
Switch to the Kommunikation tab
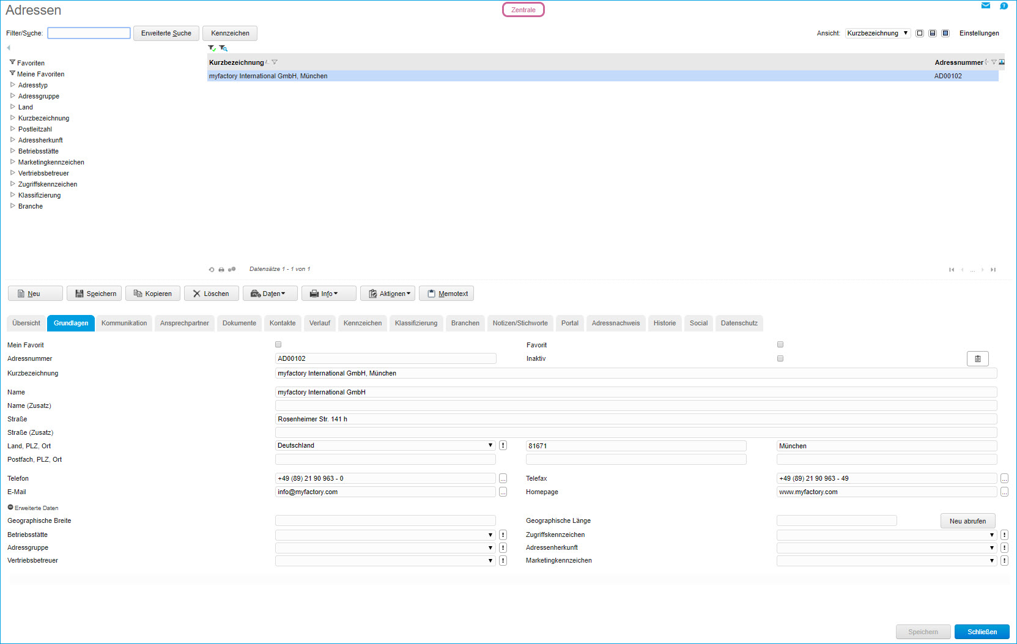point(124,324)
